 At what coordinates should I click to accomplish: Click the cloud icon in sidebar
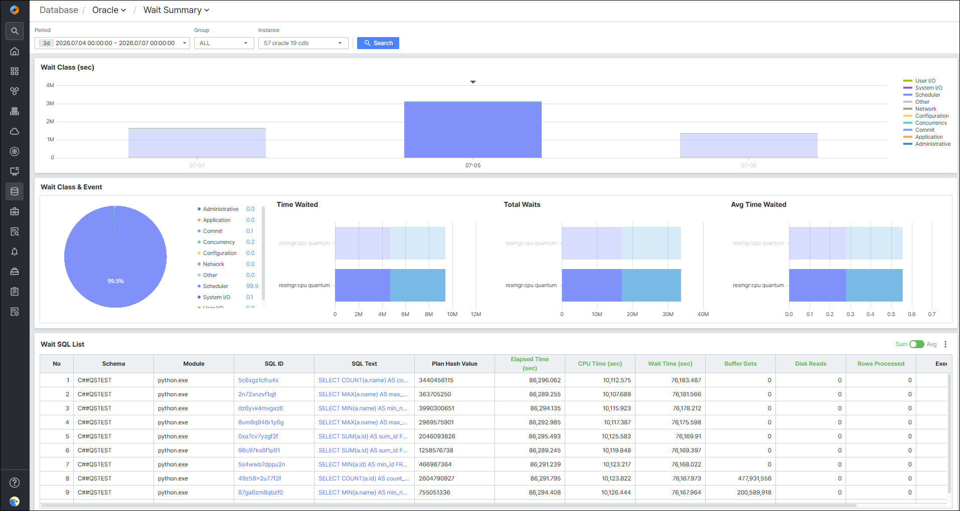click(15, 131)
